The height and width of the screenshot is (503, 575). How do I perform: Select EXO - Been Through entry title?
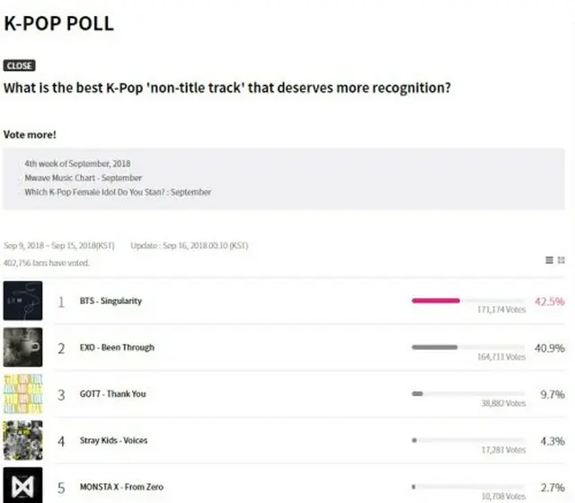tap(117, 347)
